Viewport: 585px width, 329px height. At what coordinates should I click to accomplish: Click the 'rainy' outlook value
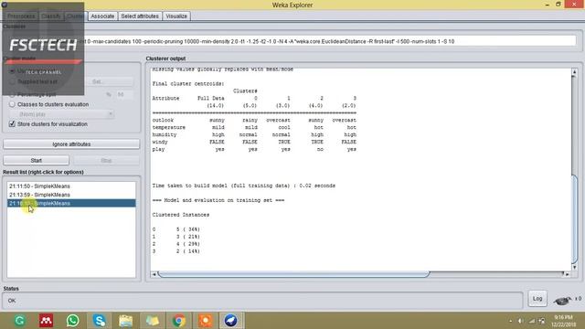[250, 120]
